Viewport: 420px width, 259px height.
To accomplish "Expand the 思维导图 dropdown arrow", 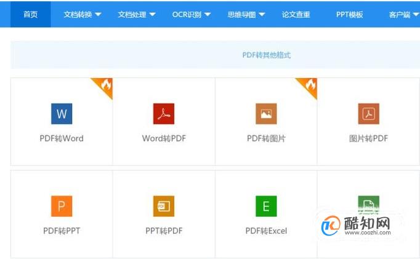I will (x=262, y=14).
